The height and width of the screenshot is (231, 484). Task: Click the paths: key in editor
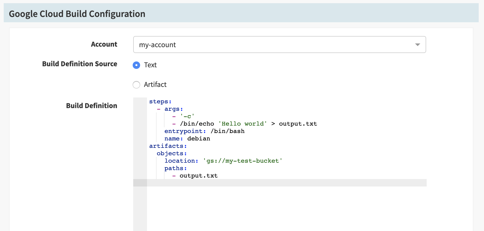coord(175,168)
